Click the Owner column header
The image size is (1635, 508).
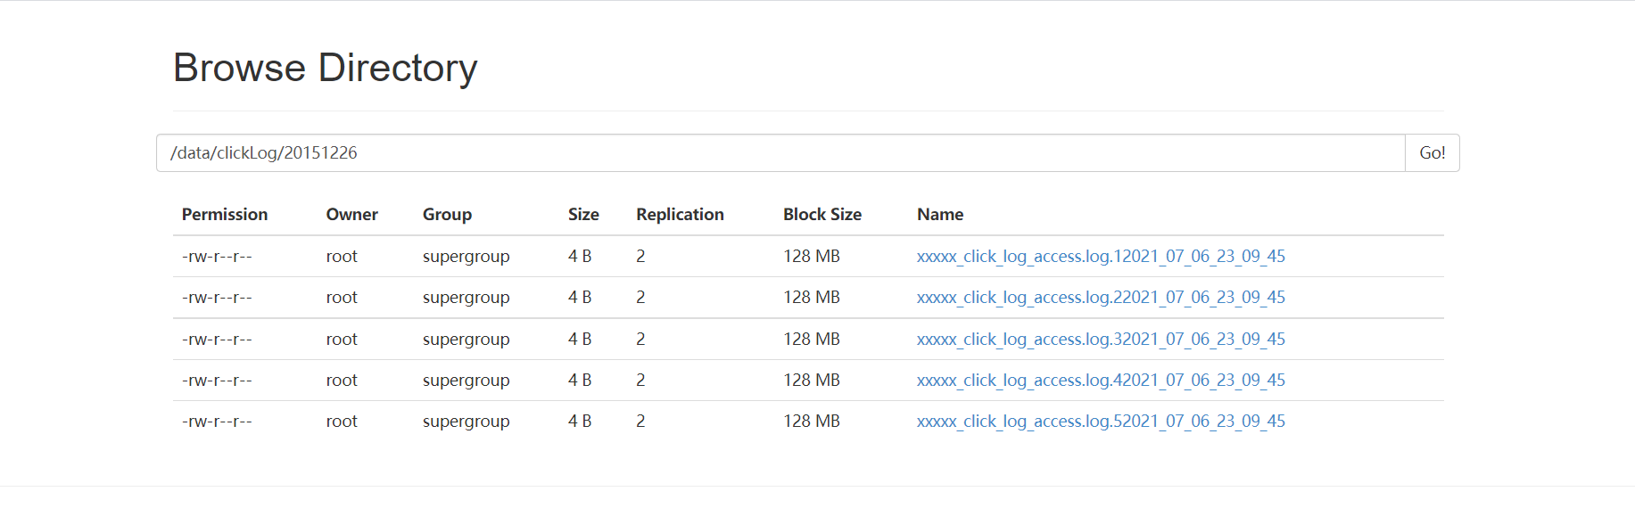coord(351,215)
